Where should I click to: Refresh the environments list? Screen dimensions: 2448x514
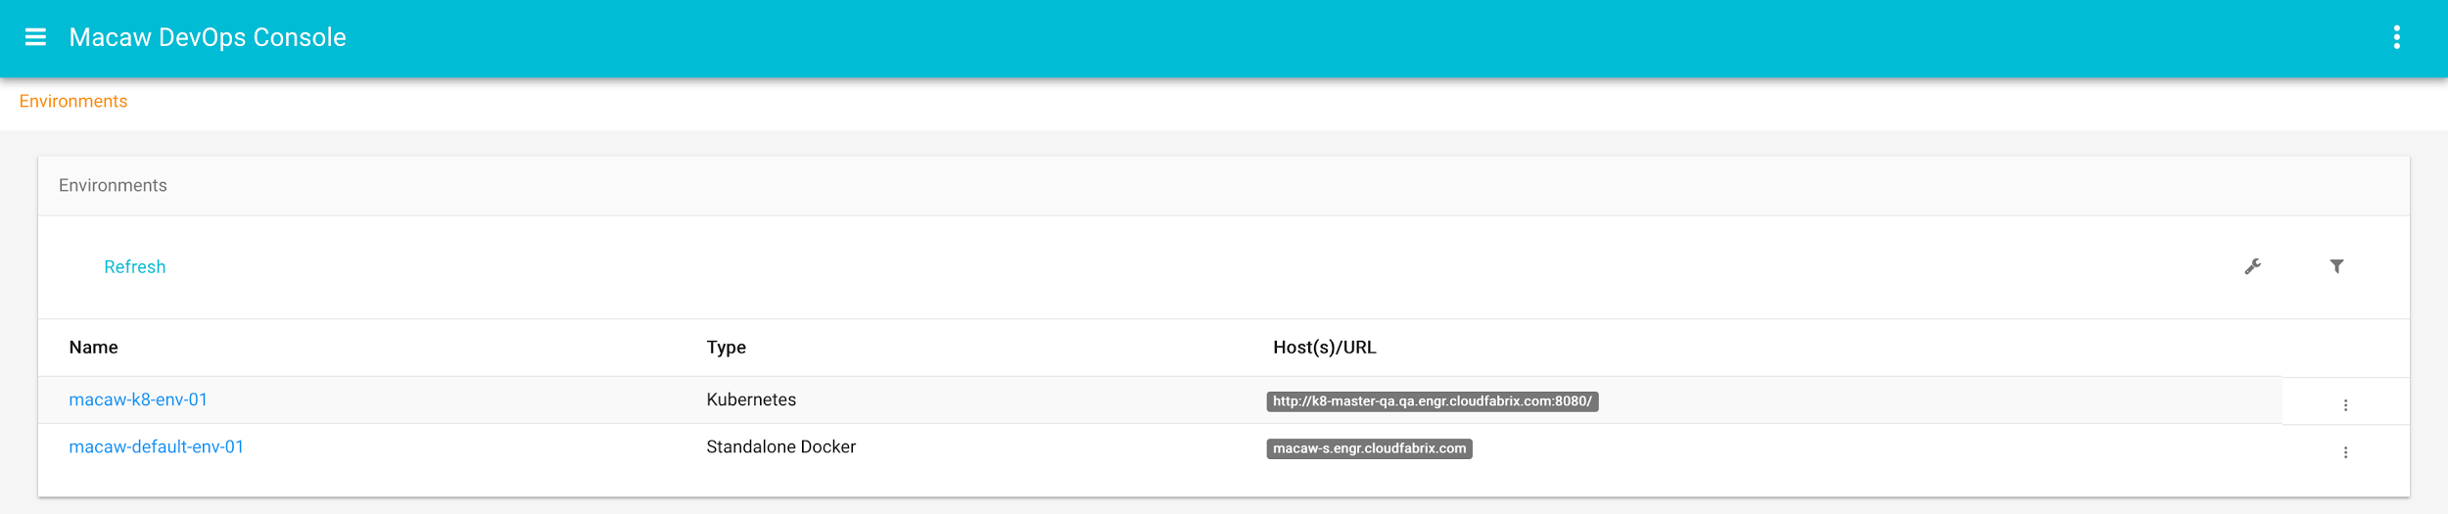134,267
